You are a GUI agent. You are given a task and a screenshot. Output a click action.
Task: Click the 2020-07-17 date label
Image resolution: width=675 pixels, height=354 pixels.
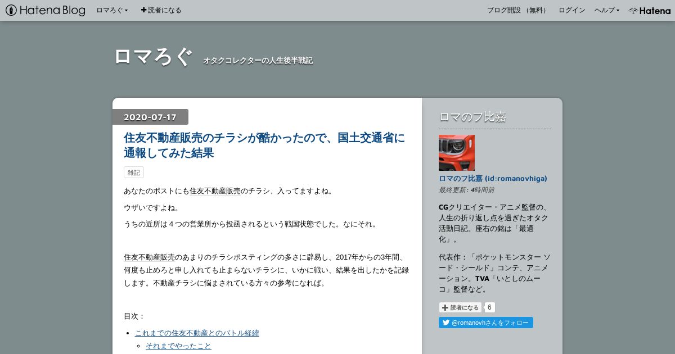pyautogui.click(x=150, y=117)
